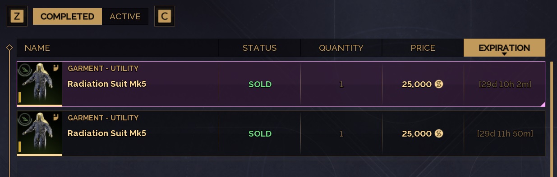
Task: Switch to the ACTIVE orders tab
Action: [x=125, y=17]
